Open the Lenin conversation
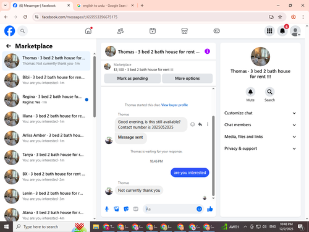This screenshot has width=309, height=232. click(x=46, y=196)
